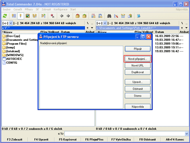Screen dimensions: 190x143
Task: Switch to brief file names view icon
Action: point(14,16)
